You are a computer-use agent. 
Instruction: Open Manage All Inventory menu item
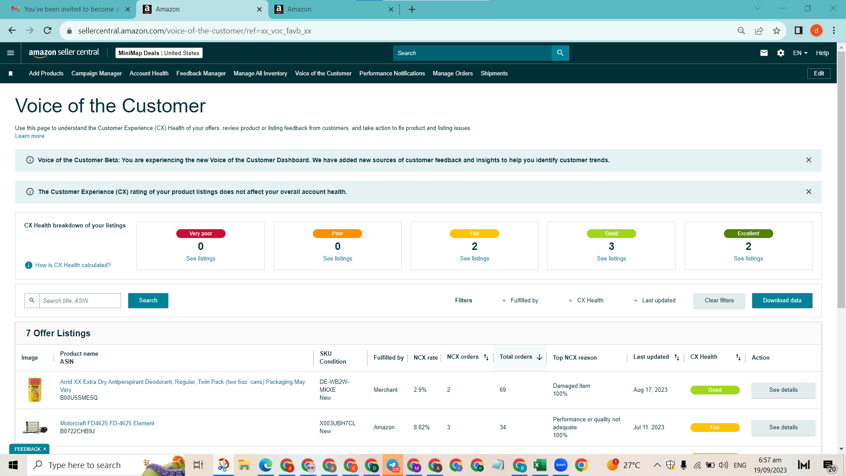(260, 74)
